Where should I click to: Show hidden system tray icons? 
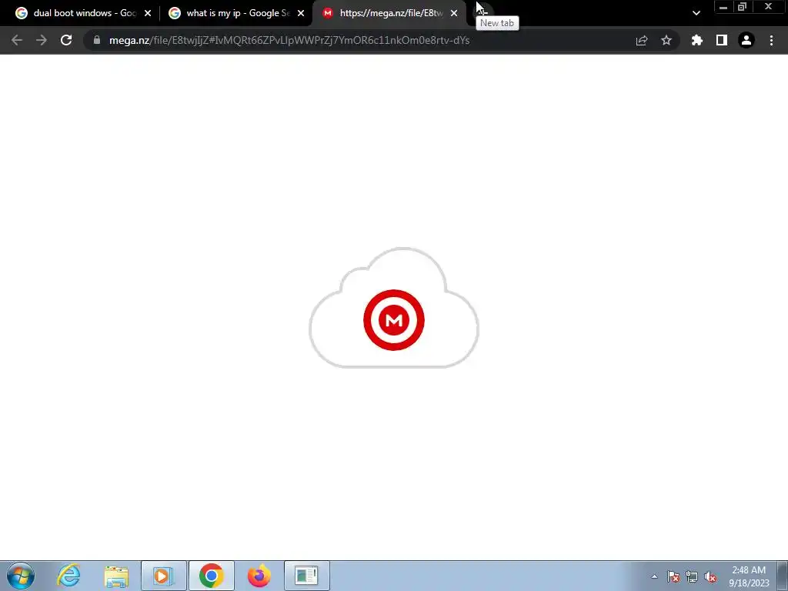(x=654, y=576)
